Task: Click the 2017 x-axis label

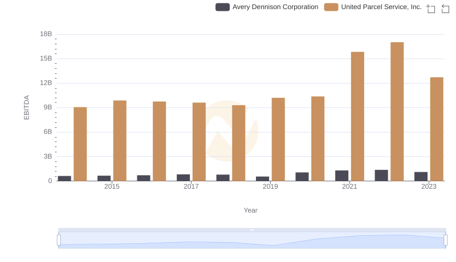Action: pos(191,186)
